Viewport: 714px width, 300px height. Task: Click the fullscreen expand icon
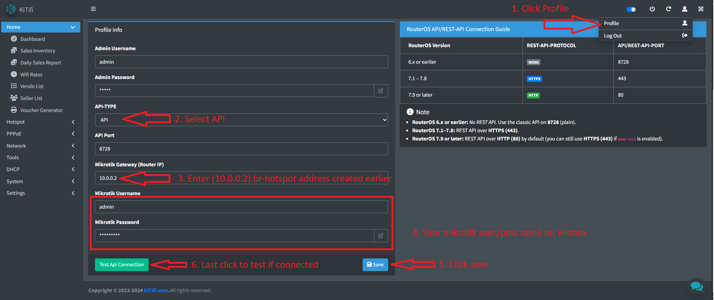701,9
